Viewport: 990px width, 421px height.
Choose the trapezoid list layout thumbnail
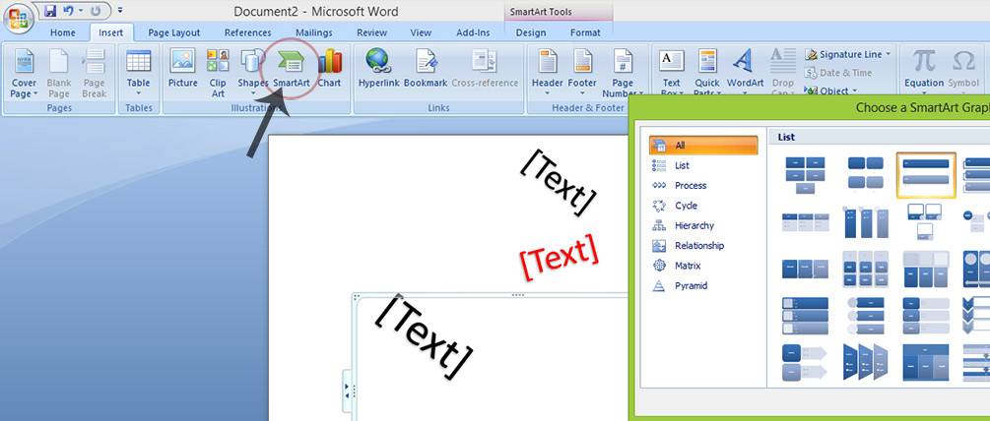point(866,362)
